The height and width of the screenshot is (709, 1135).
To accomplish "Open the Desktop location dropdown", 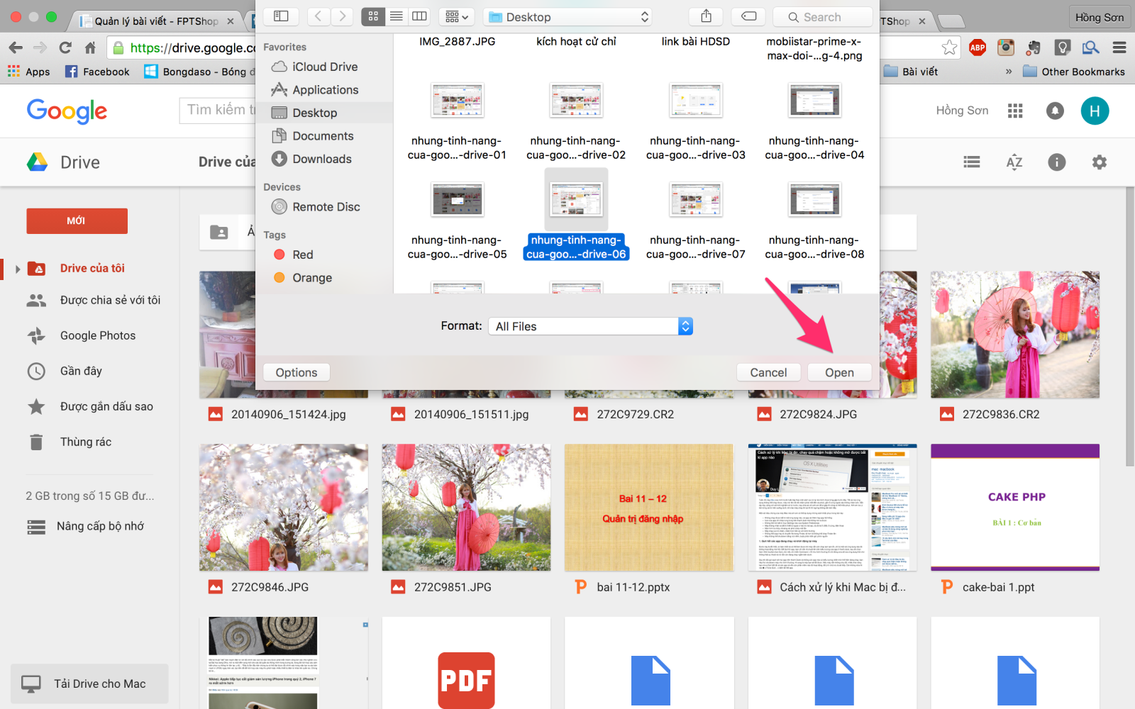I will click(567, 16).
